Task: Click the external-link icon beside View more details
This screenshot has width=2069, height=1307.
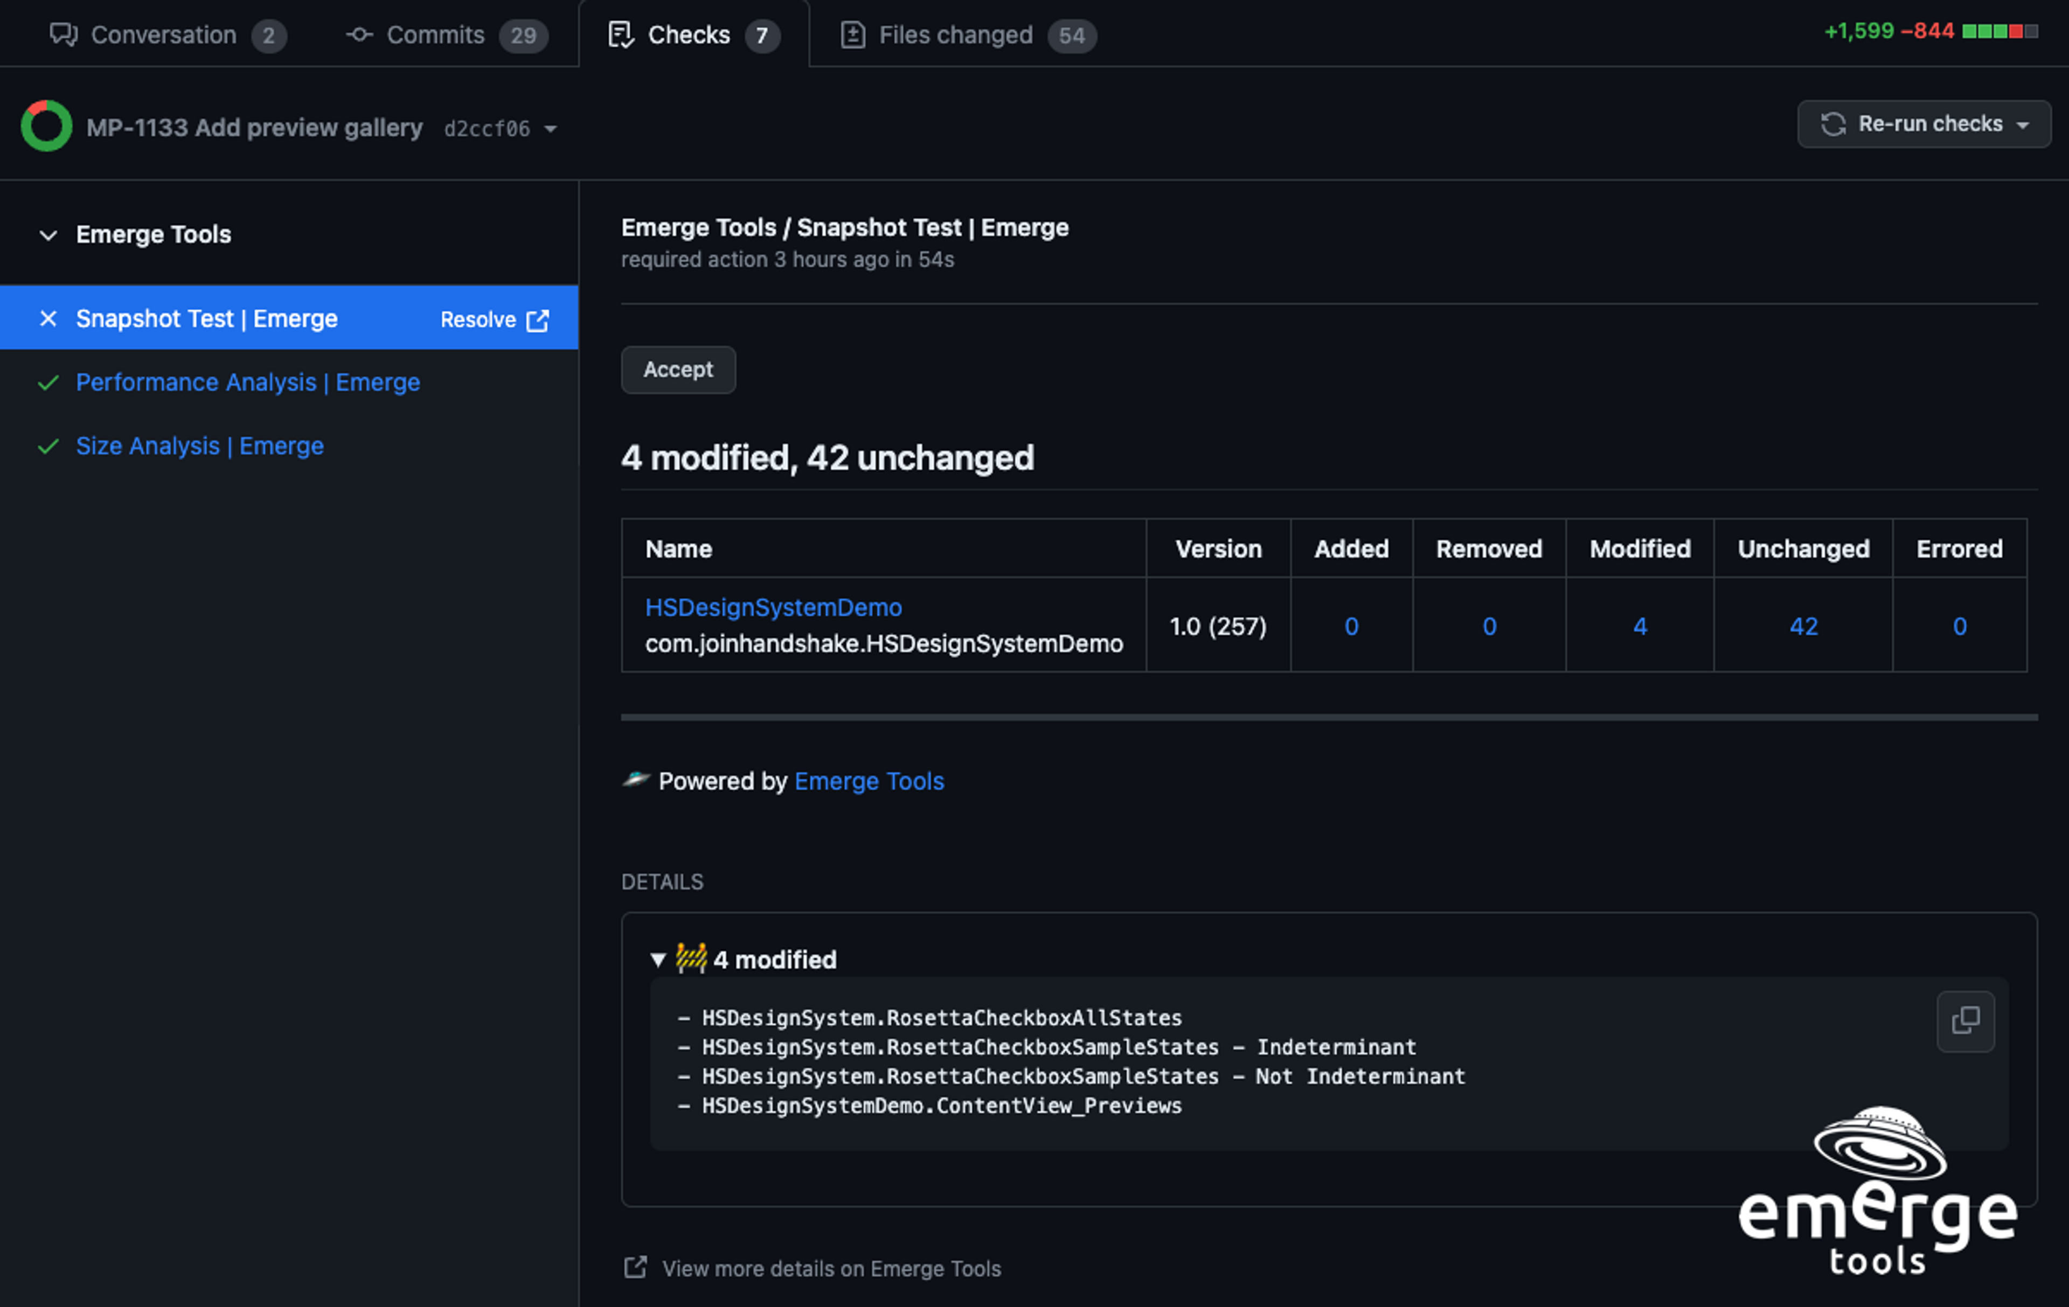Action: 635,1268
